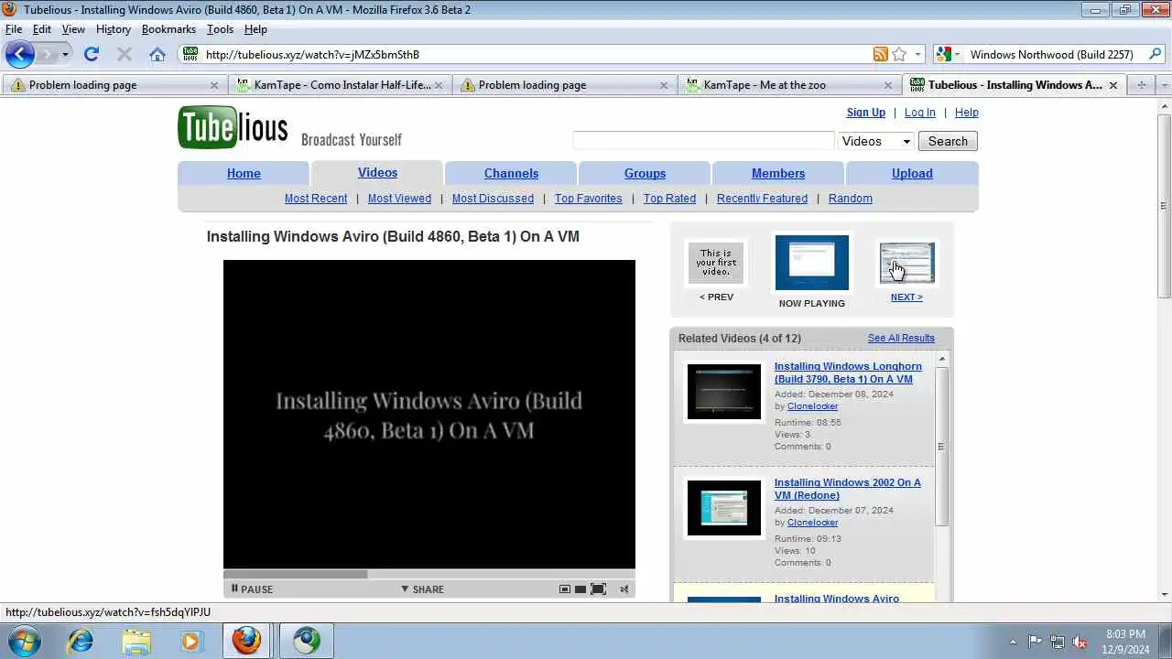Click the Log In link
1172x659 pixels.
(920, 113)
